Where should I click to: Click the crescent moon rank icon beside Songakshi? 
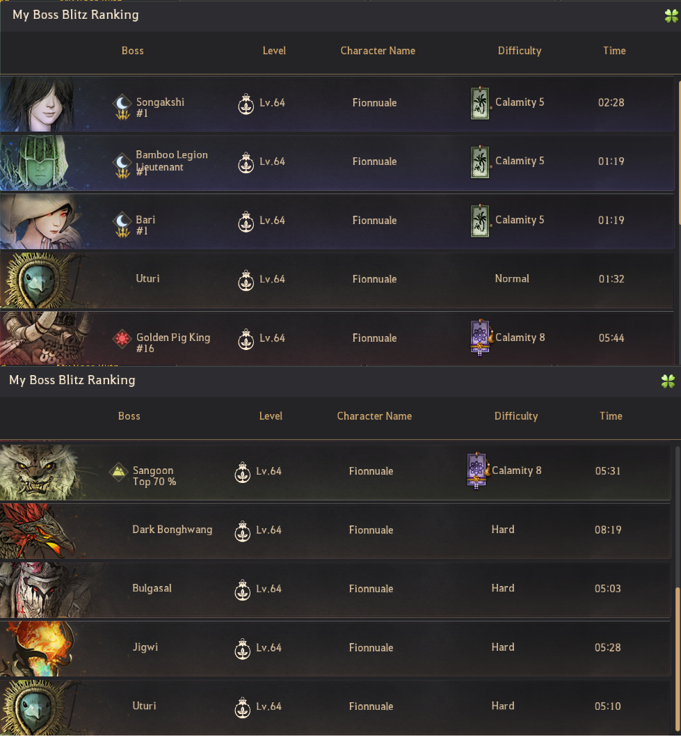pos(122,106)
